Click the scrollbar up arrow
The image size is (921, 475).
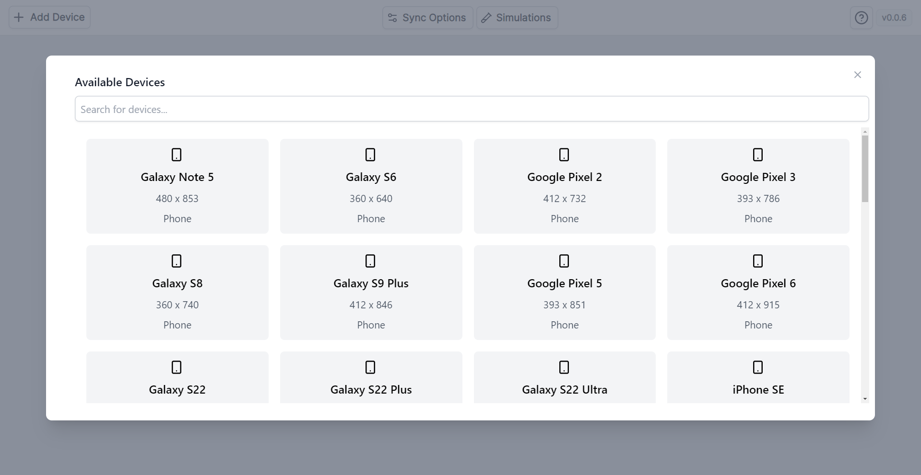(x=865, y=131)
